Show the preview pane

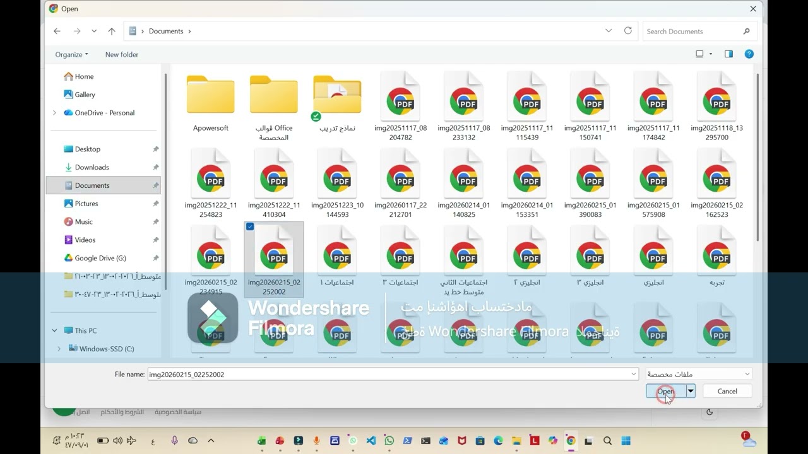pos(728,54)
